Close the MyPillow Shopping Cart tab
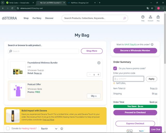The width and height of the screenshot is (166, 133). [95, 3]
